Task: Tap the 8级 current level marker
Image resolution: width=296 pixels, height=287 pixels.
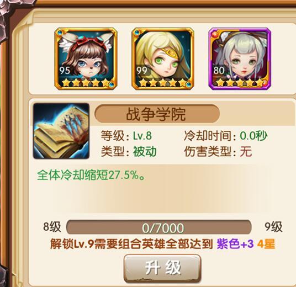Action: pyautogui.click(x=52, y=227)
